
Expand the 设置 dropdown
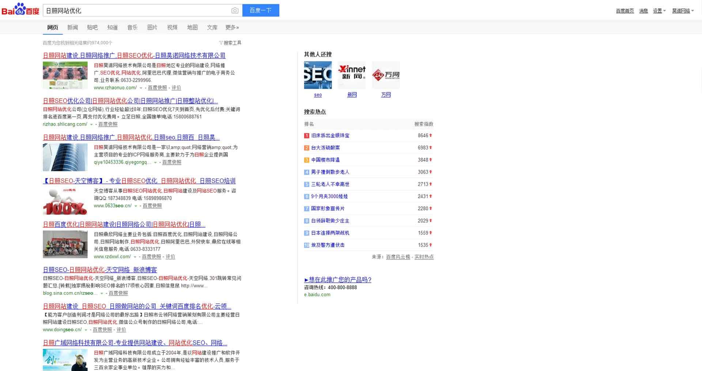pyautogui.click(x=659, y=11)
